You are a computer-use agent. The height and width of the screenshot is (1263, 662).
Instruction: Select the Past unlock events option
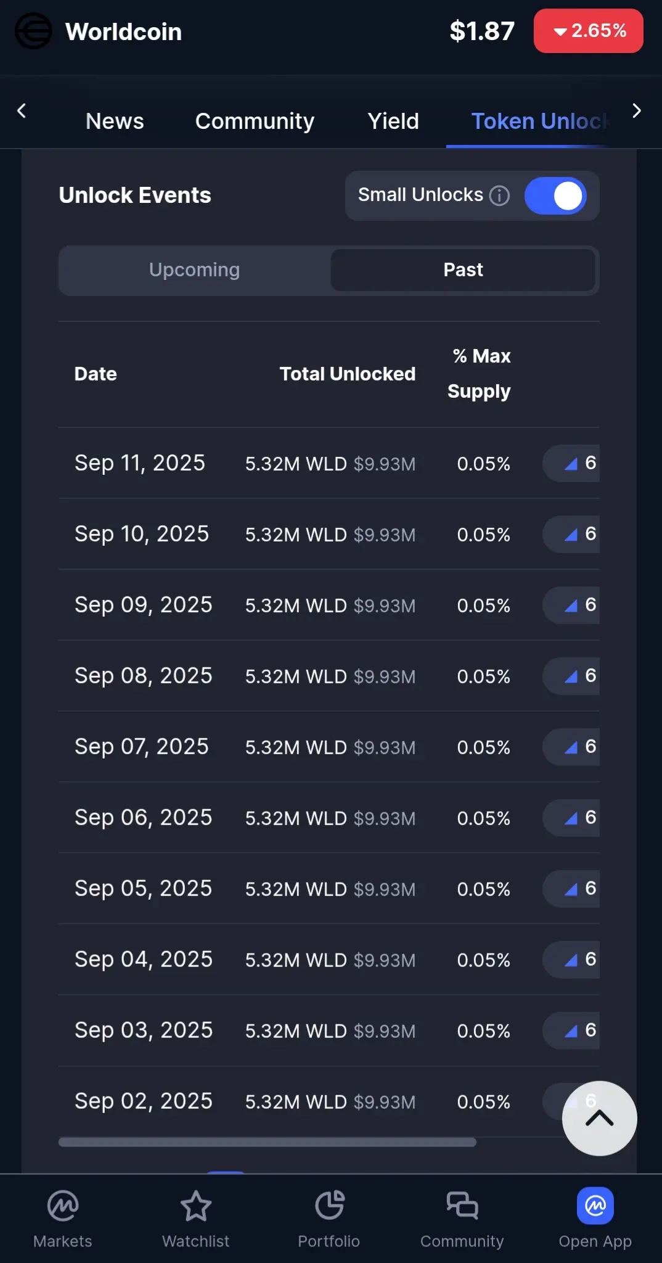pos(464,270)
